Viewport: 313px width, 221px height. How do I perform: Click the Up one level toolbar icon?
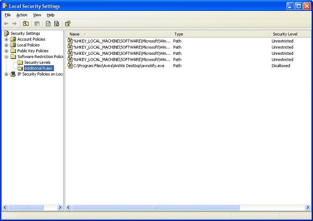point(26,24)
